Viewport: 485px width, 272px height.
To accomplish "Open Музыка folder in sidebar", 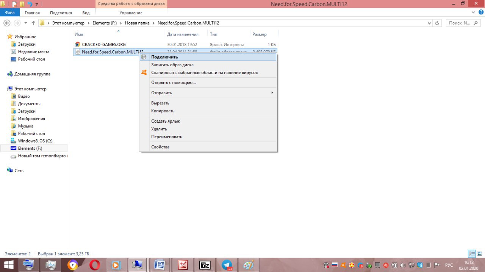I will coord(25,126).
